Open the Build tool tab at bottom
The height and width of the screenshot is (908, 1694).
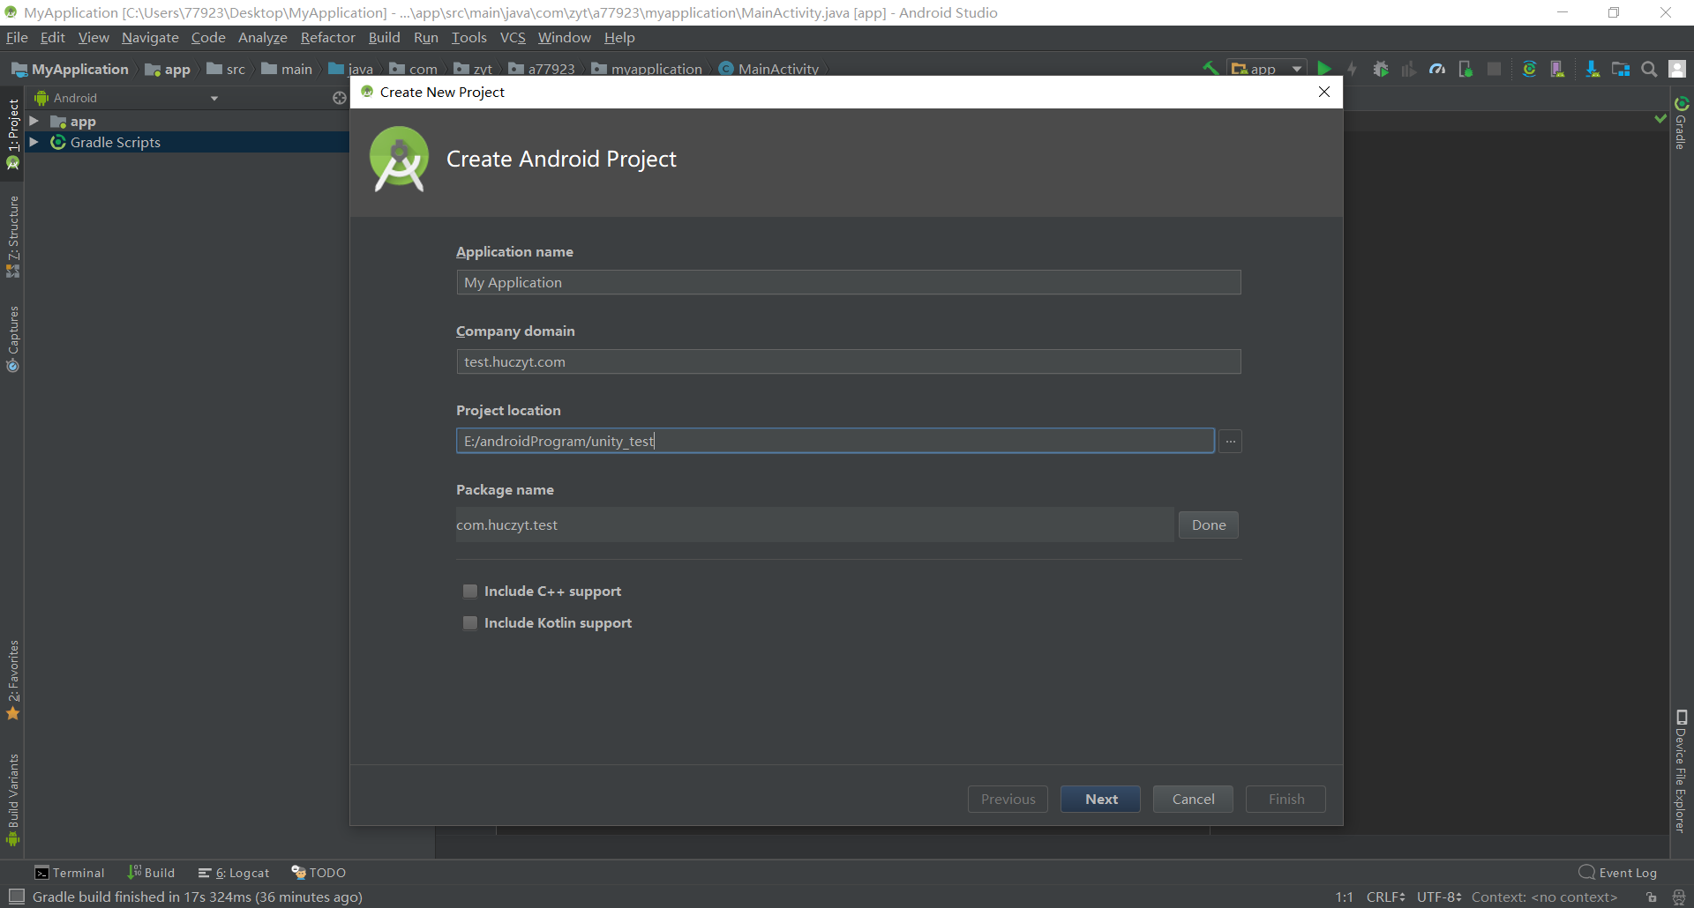tap(152, 873)
